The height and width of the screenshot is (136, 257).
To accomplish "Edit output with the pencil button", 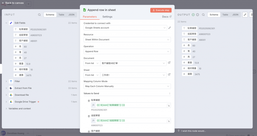I will (x=245, y=15).
